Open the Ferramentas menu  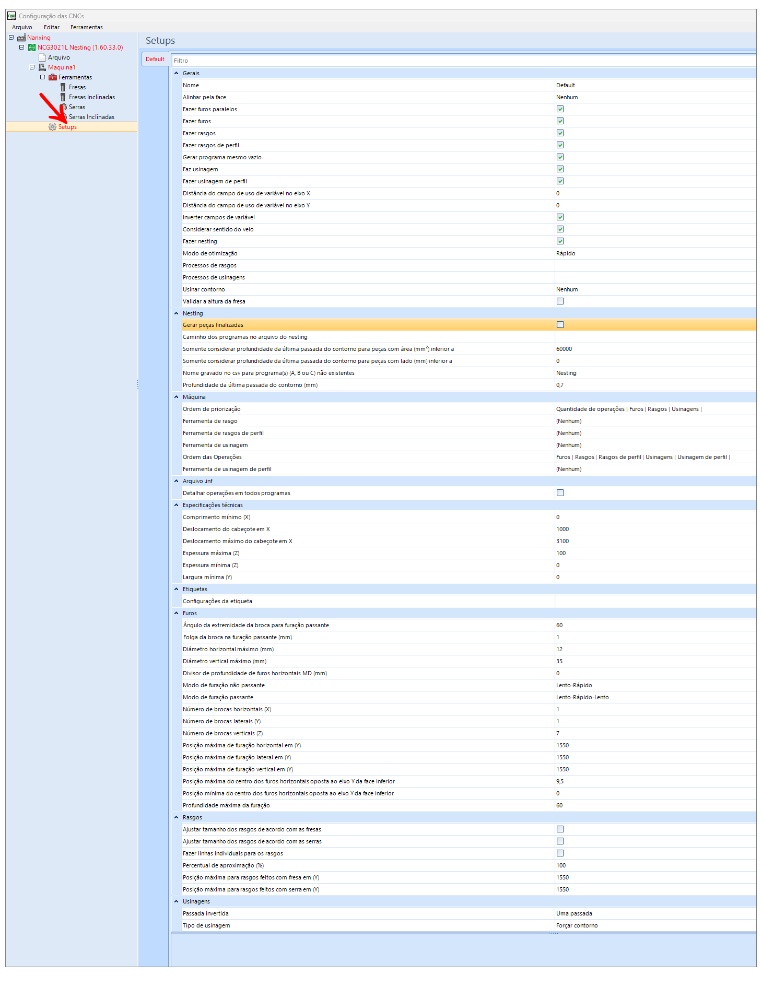(x=87, y=27)
